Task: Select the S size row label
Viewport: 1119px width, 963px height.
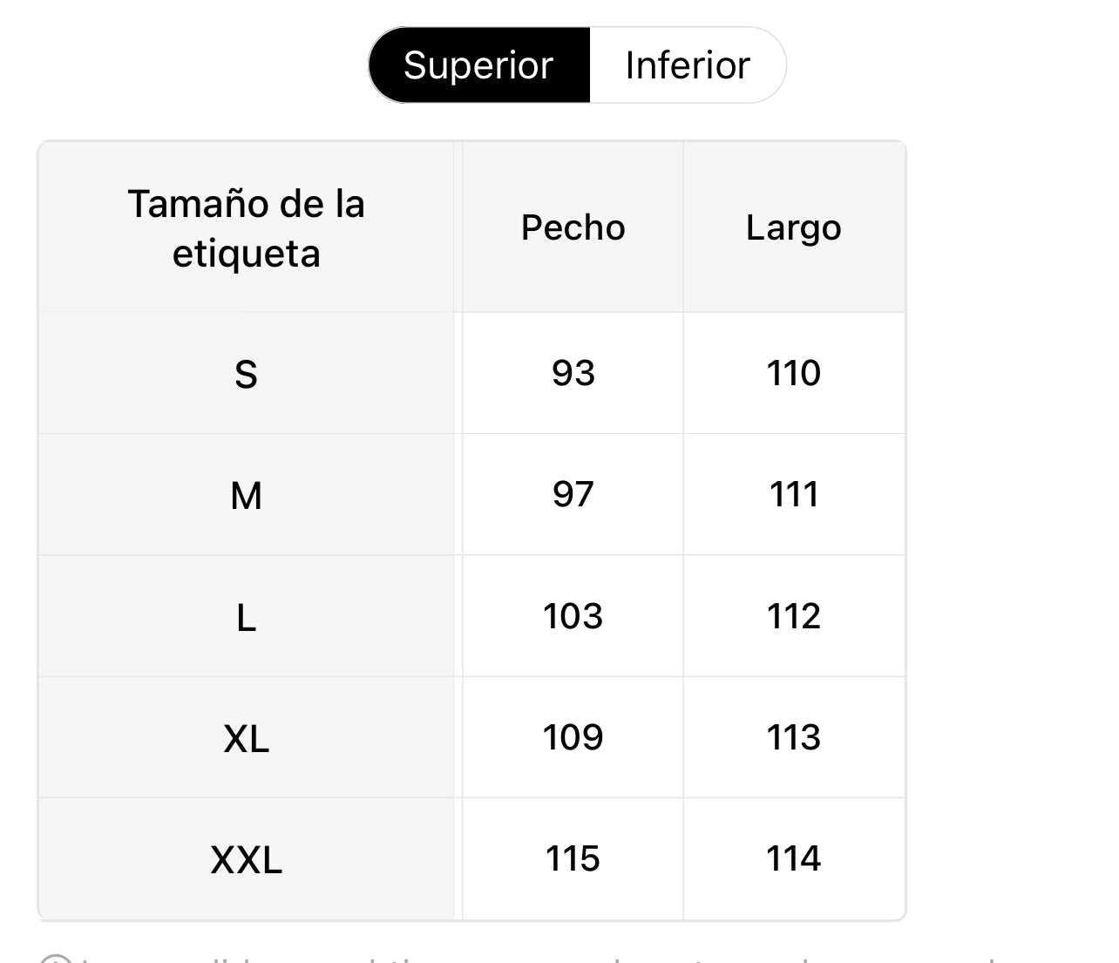Action: (x=247, y=374)
